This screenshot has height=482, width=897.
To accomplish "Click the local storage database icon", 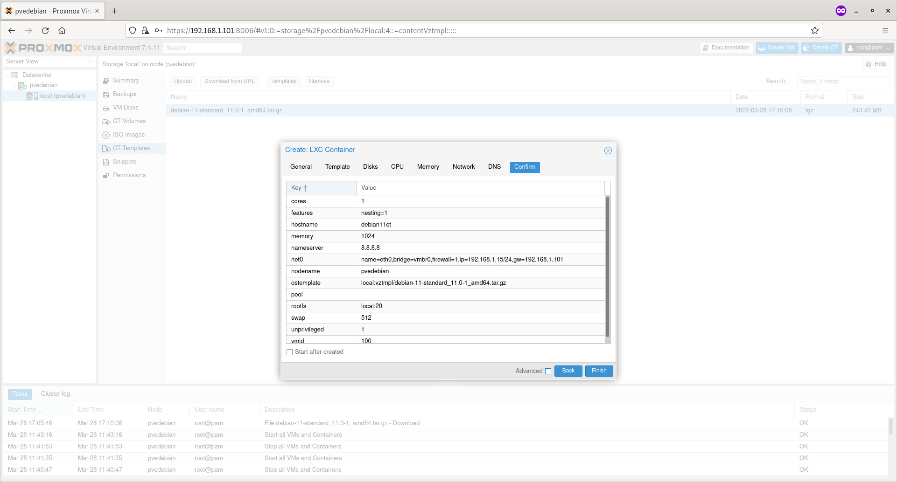I will pos(32,96).
